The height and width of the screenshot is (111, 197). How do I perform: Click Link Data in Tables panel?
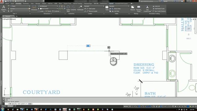click(115, 11)
